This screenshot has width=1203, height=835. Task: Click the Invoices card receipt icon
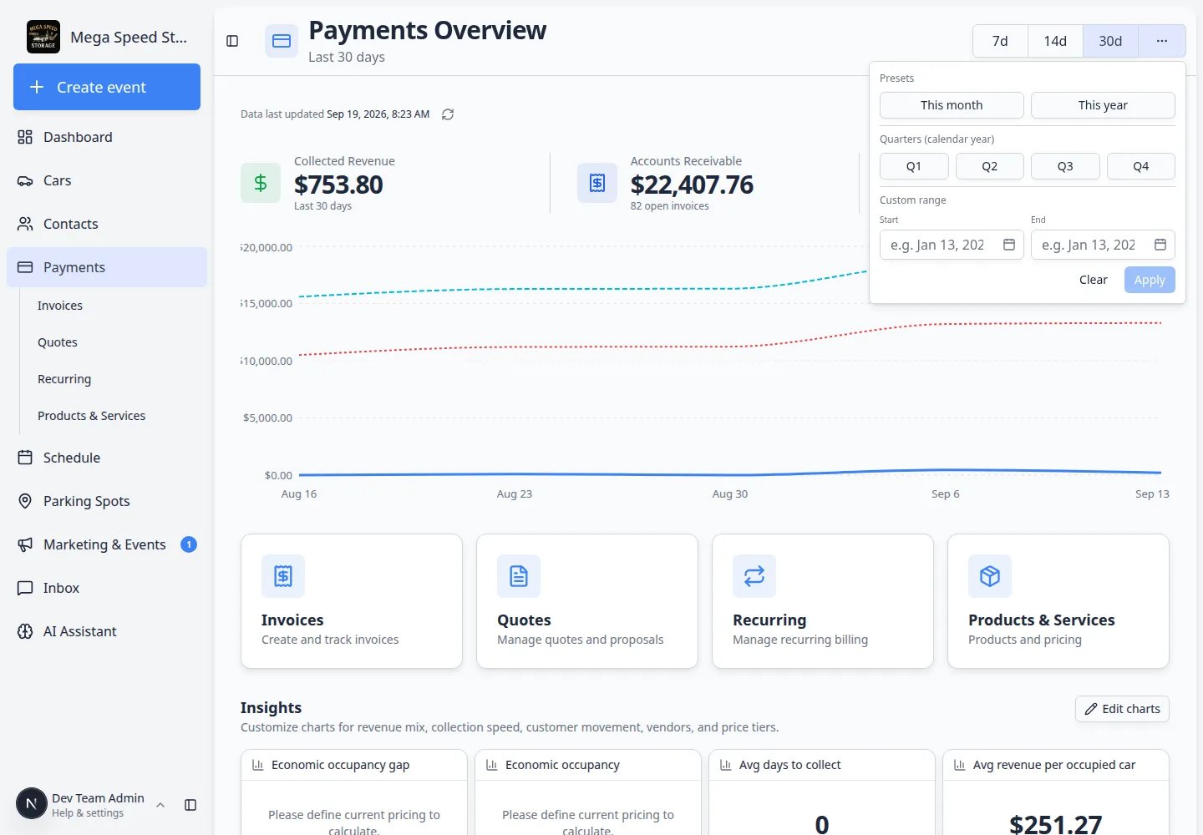283,576
